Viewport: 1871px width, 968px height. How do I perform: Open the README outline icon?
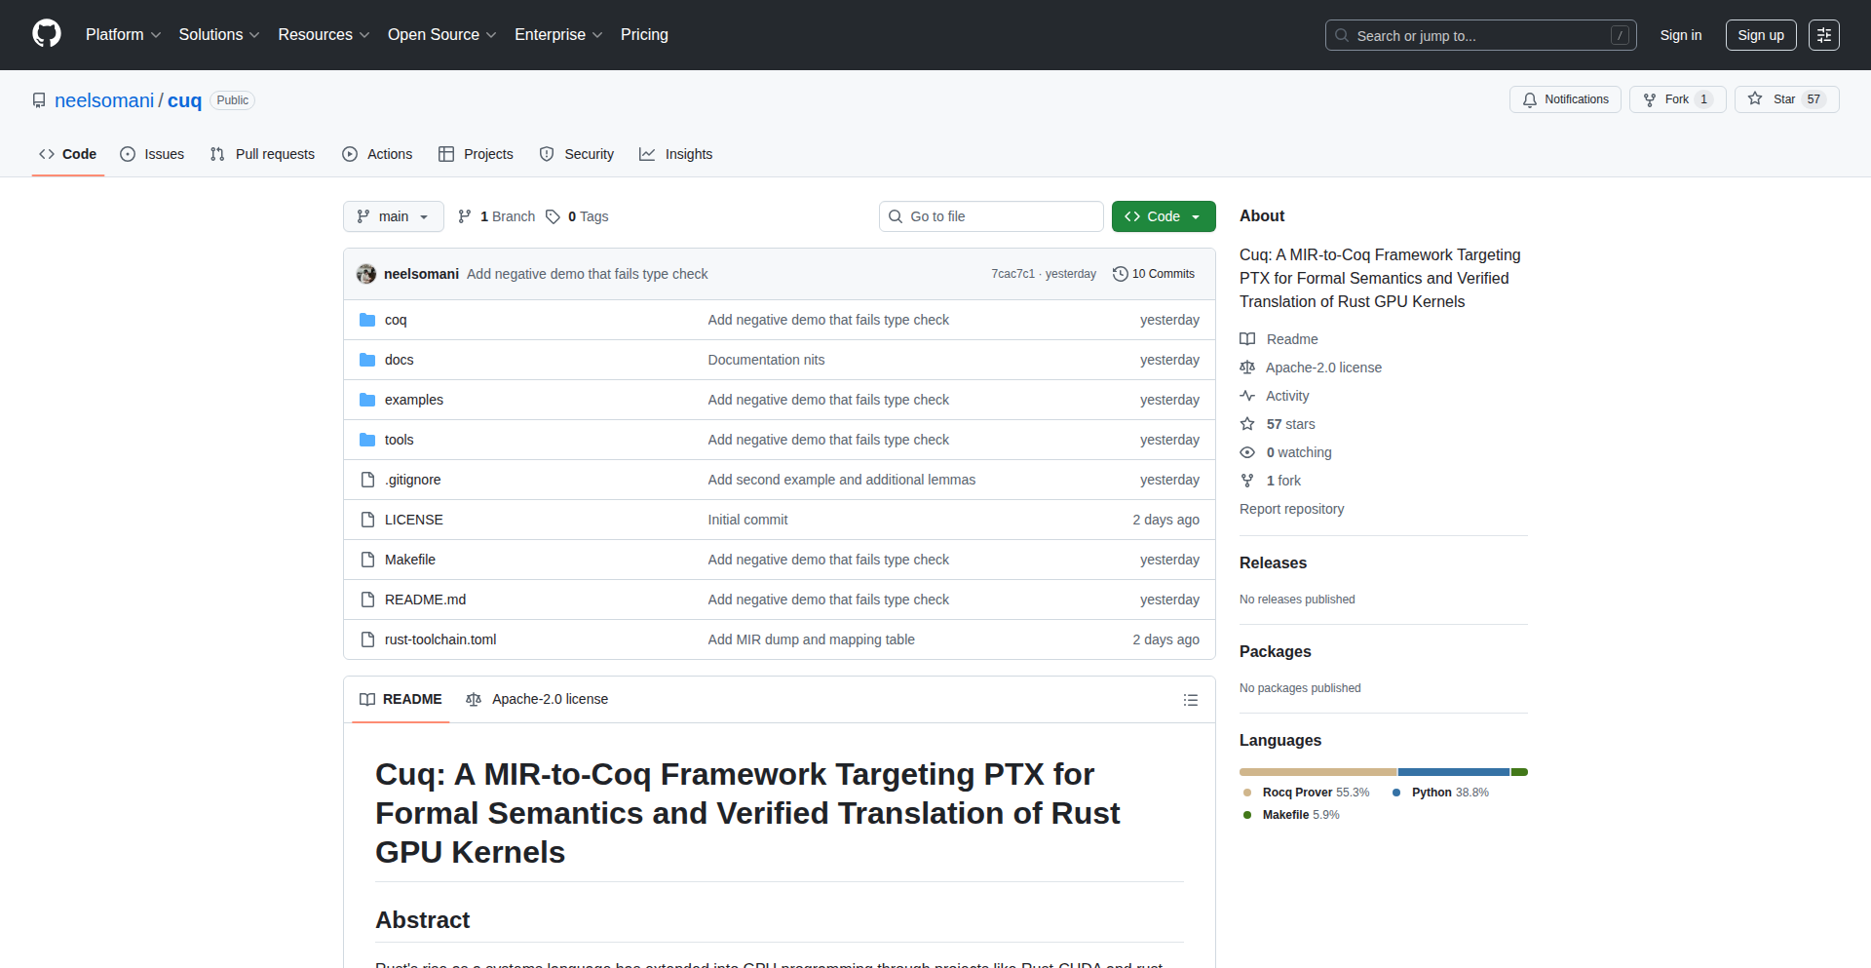[1190, 700]
